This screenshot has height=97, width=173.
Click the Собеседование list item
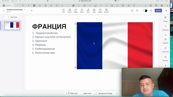(45, 49)
